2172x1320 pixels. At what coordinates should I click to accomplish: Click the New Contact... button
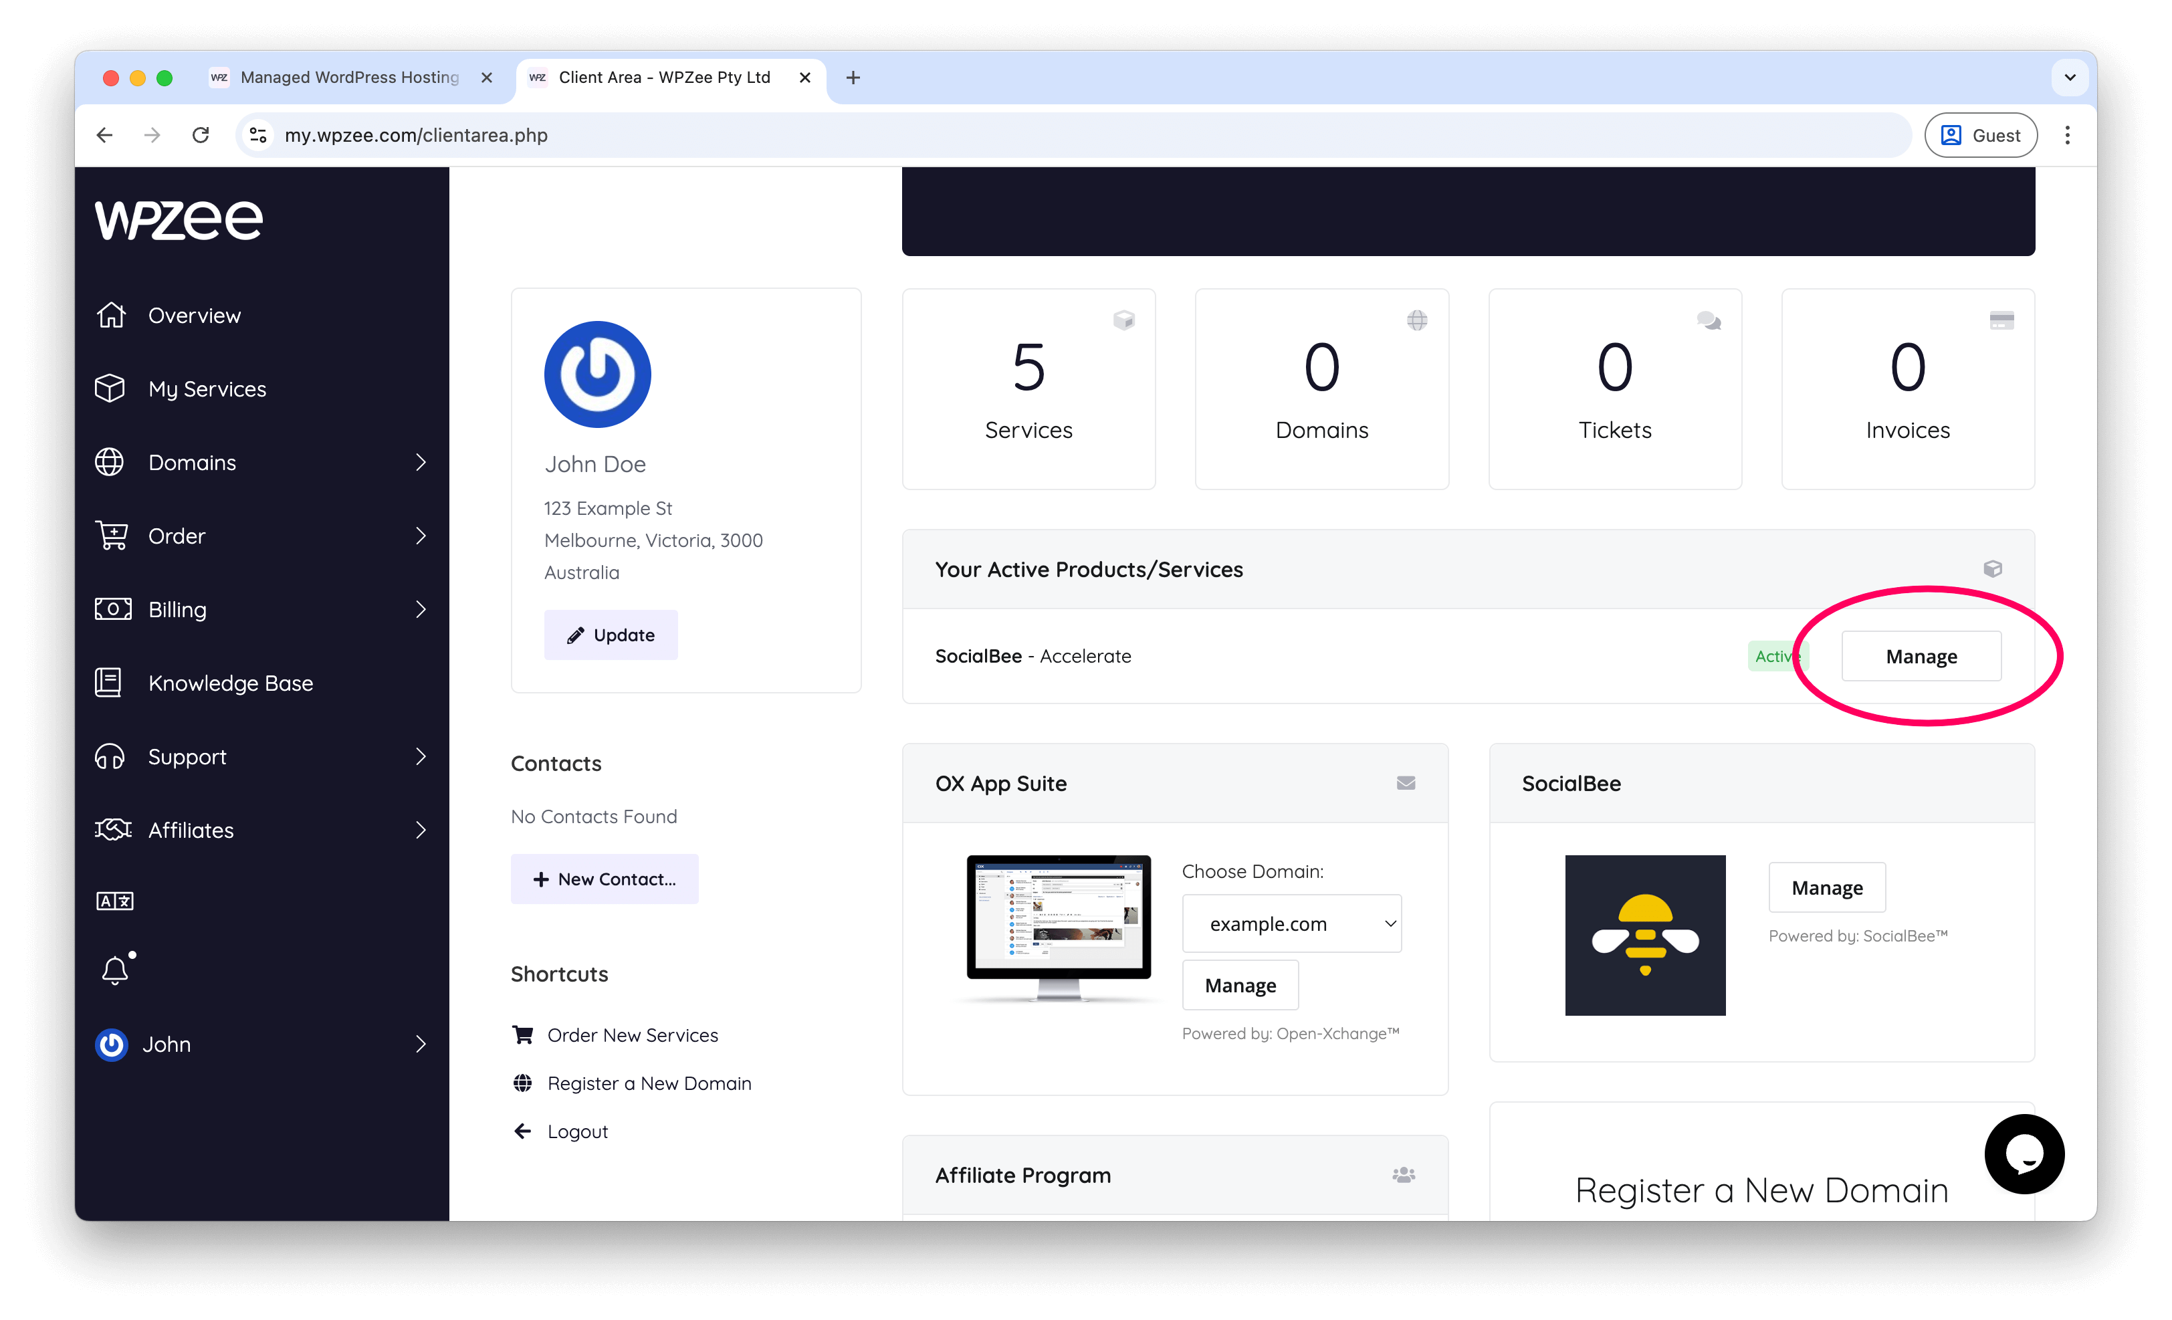tap(605, 879)
